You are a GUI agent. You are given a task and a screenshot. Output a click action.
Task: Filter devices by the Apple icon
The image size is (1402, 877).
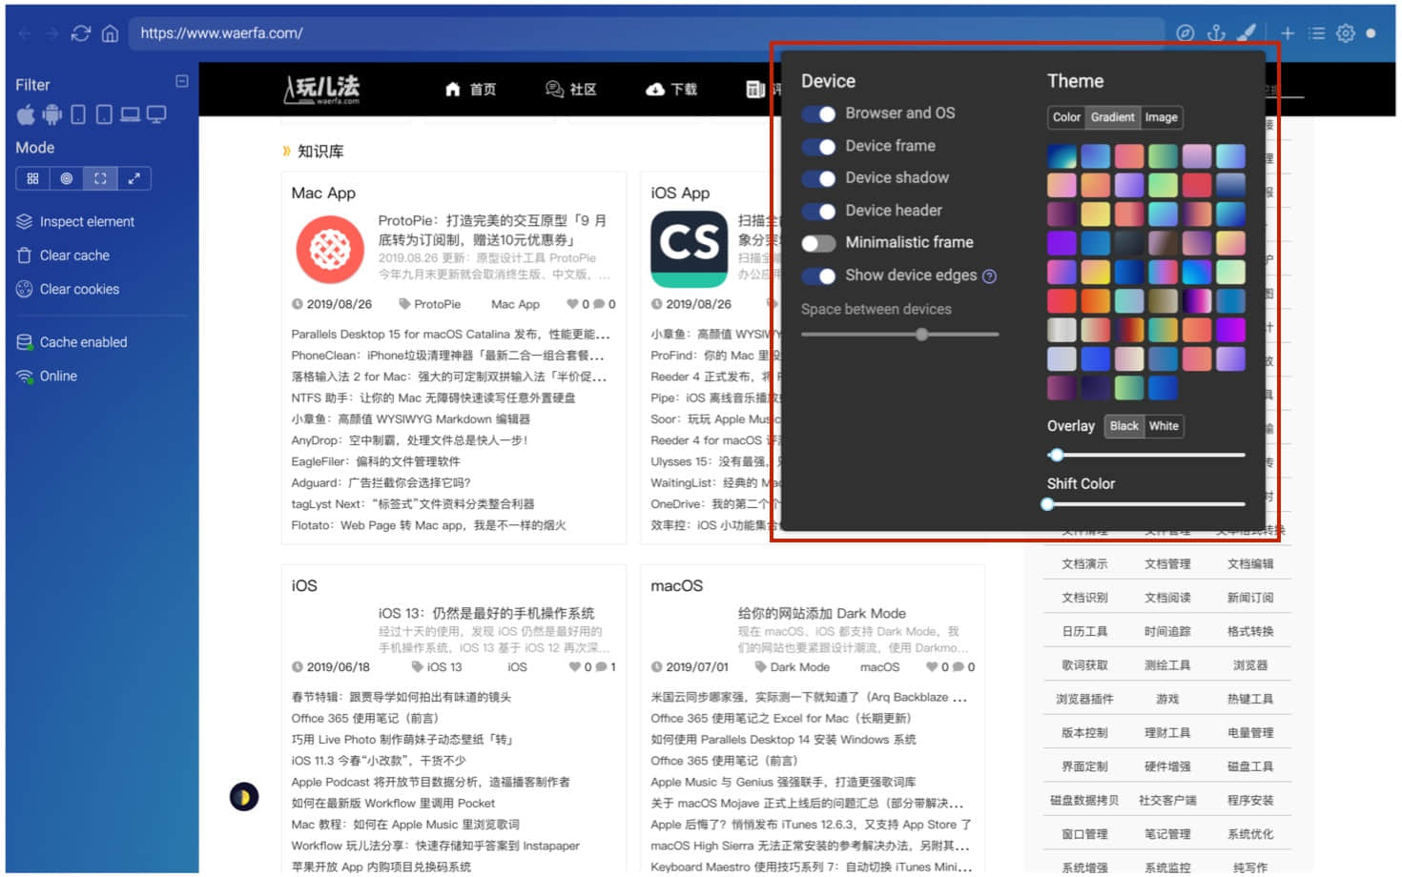(x=26, y=115)
